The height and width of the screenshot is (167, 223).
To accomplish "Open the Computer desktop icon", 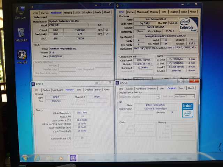I will pyautogui.click(x=21, y=12).
